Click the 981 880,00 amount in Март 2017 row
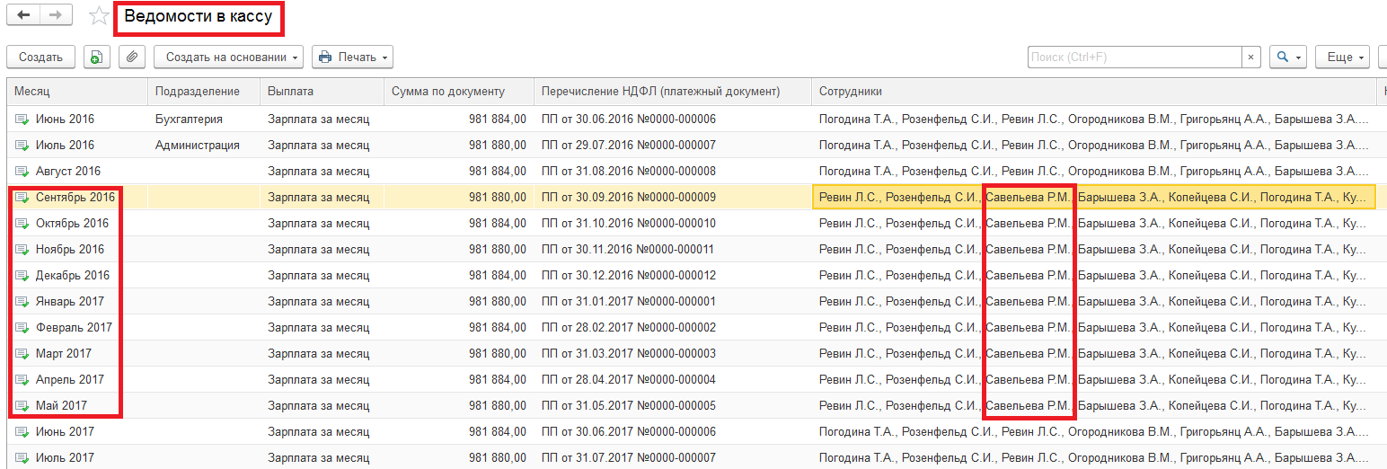The height and width of the screenshot is (469, 1387). point(459,353)
